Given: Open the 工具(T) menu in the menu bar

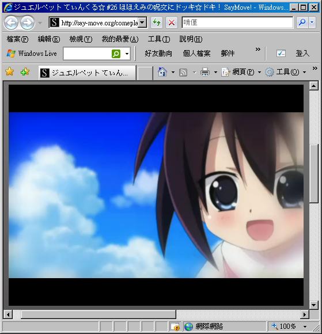Looking at the screenshot, I should pos(159,39).
